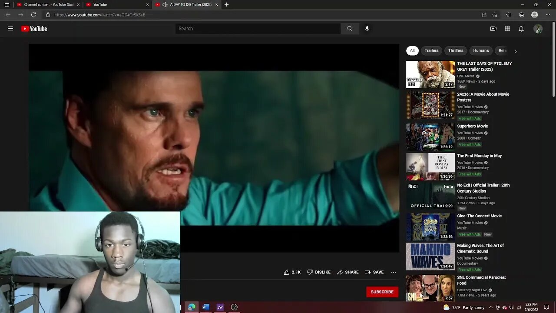Click the Superhero Movie thumbnail
The height and width of the screenshot is (313, 556).
(x=430, y=137)
